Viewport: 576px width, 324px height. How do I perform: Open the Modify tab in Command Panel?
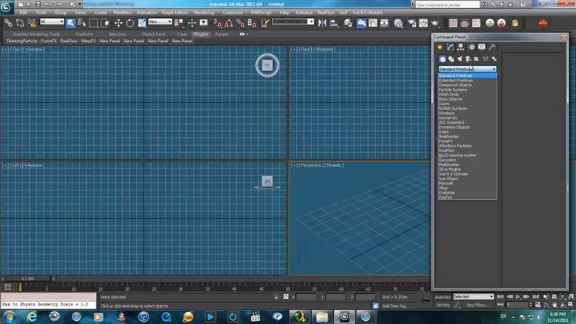point(451,47)
